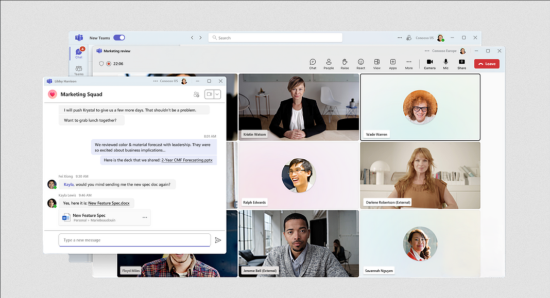Open the View layout menu
The height and width of the screenshot is (298, 550).
(x=376, y=63)
